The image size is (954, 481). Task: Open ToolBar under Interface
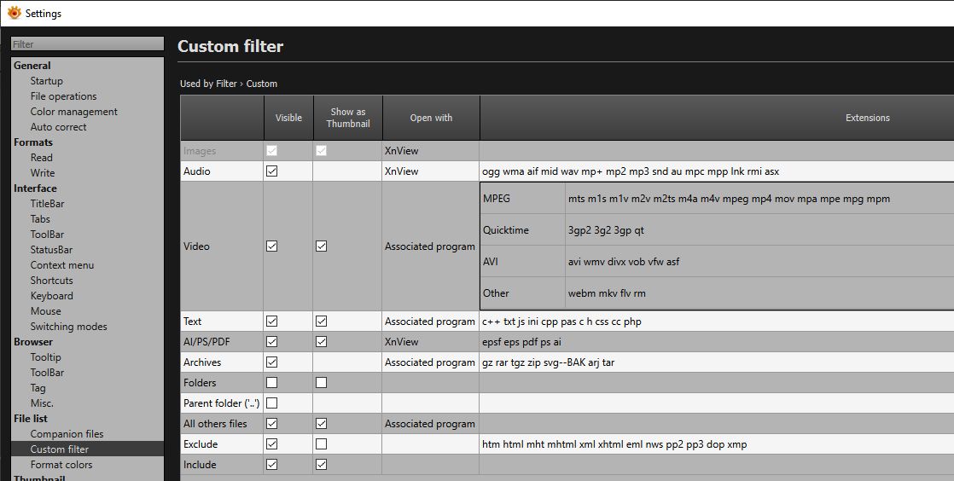click(47, 235)
